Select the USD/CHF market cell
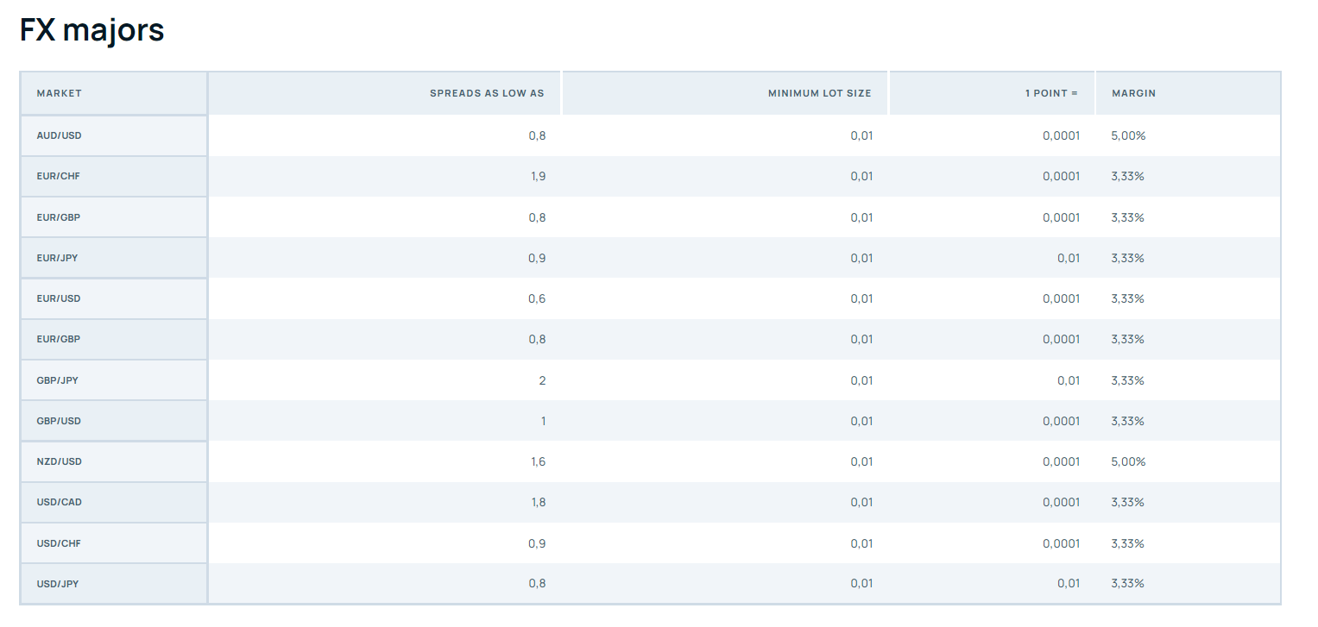 58,543
